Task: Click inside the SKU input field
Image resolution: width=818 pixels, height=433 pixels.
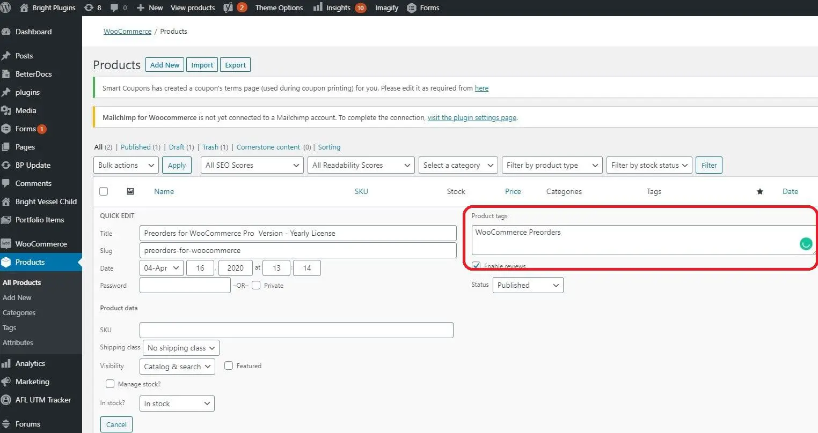Action: 296,330
